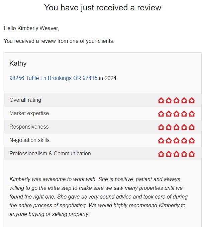Click the first star of Professionalism & Communication

pos(161,154)
